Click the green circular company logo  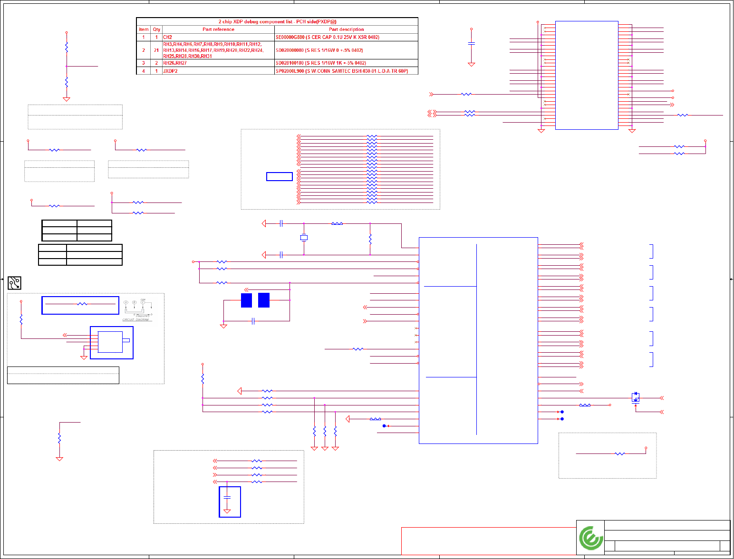click(591, 538)
